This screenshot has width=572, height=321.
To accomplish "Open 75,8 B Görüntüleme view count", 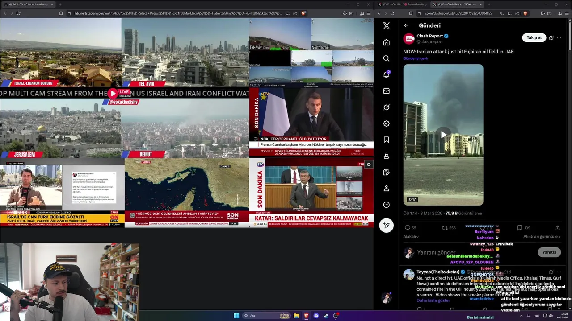I will pyautogui.click(x=463, y=214).
